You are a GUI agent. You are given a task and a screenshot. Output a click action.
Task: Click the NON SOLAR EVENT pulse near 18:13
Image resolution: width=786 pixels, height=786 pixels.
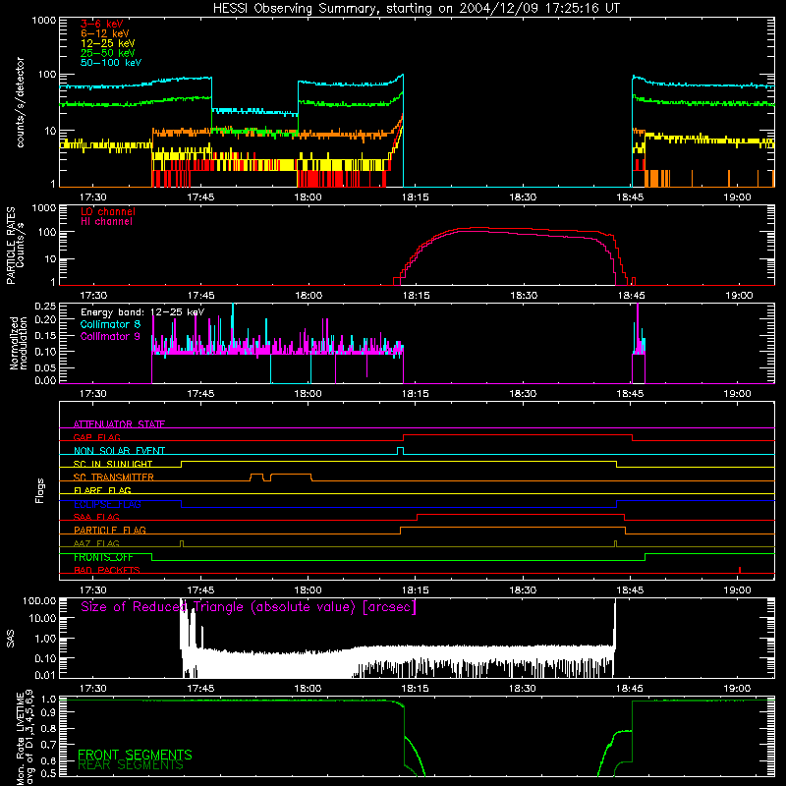pyautogui.click(x=400, y=451)
